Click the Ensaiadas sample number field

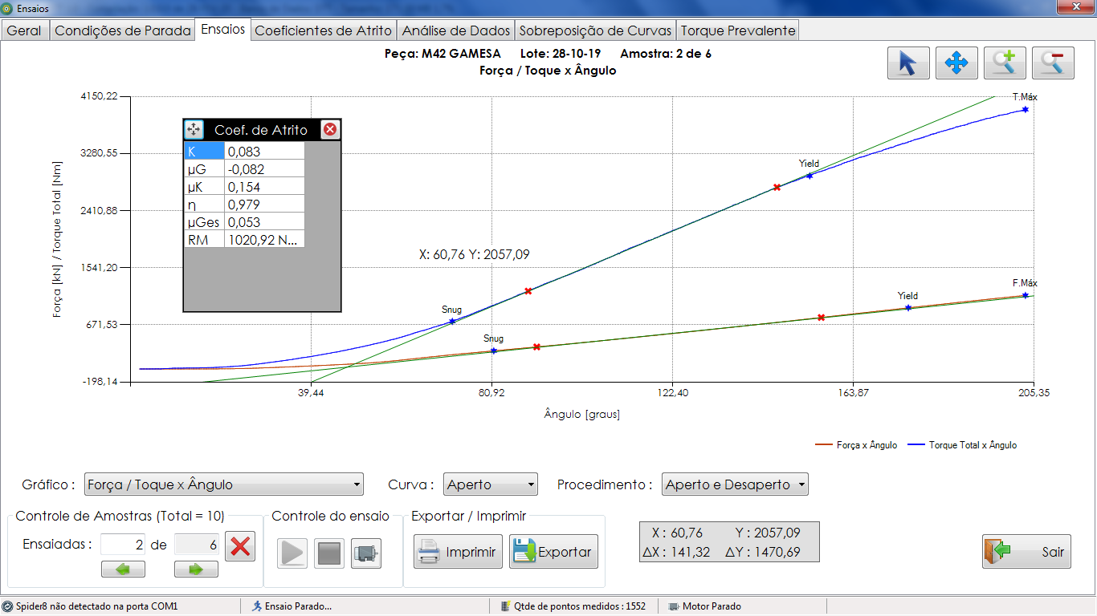tap(123, 545)
